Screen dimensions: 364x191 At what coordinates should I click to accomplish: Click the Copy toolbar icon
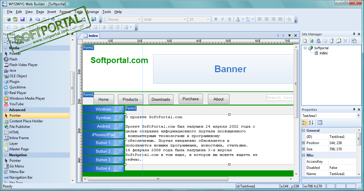[37, 19]
